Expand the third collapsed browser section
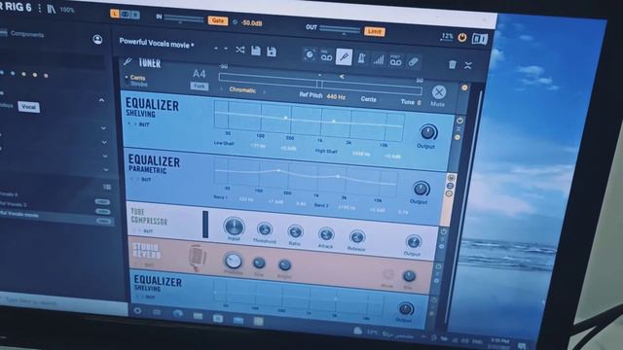 pyautogui.click(x=105, y=156)
